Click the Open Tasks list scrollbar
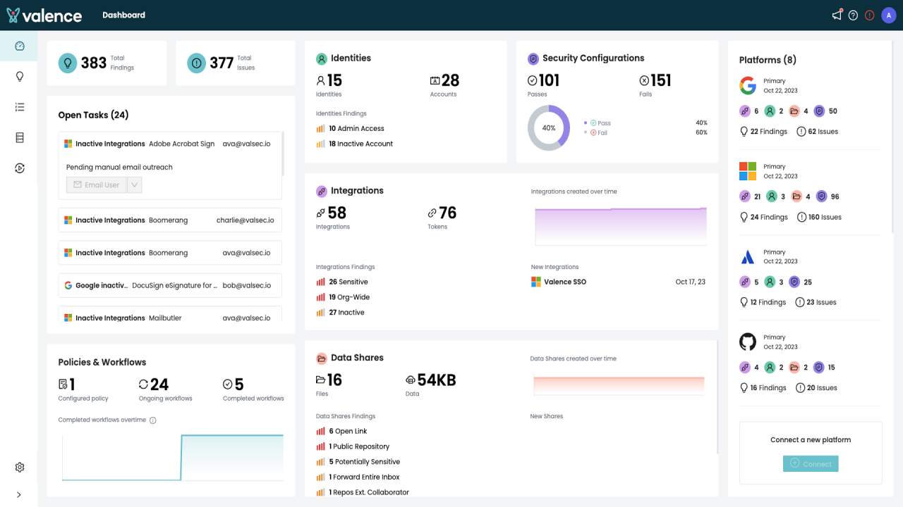Screen dimensions: 903x507 click(283, 154)
